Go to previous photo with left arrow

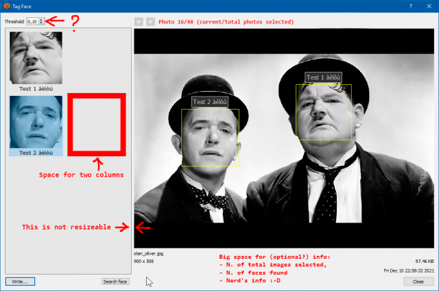click(139, 21)
